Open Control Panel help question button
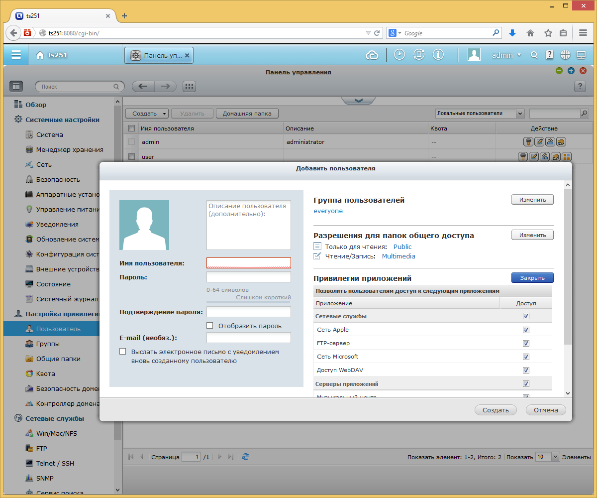Image resolution: width=597 pixels, height=498 pixels. coord(580,86)
